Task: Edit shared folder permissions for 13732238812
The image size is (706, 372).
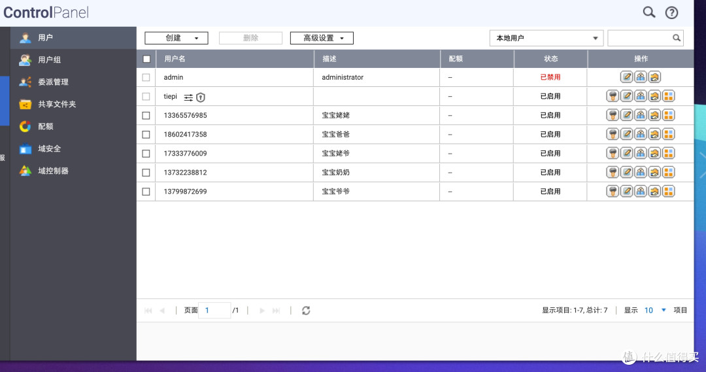Action: click(x=654, y=172)
